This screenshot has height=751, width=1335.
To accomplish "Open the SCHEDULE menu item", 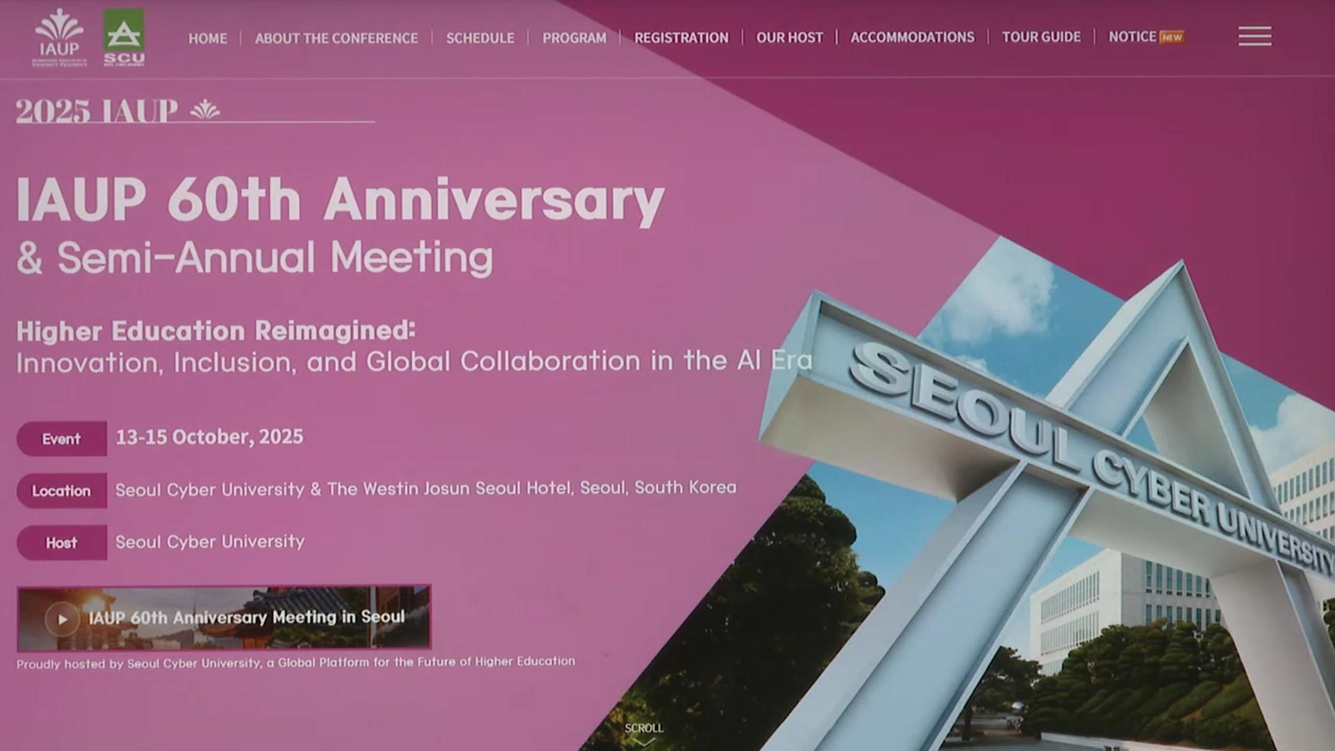I will click(x=480, y=38).
